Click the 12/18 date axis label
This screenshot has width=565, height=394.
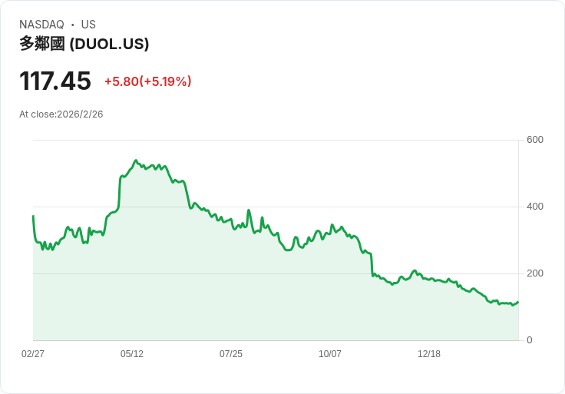[x=429, y=353]
